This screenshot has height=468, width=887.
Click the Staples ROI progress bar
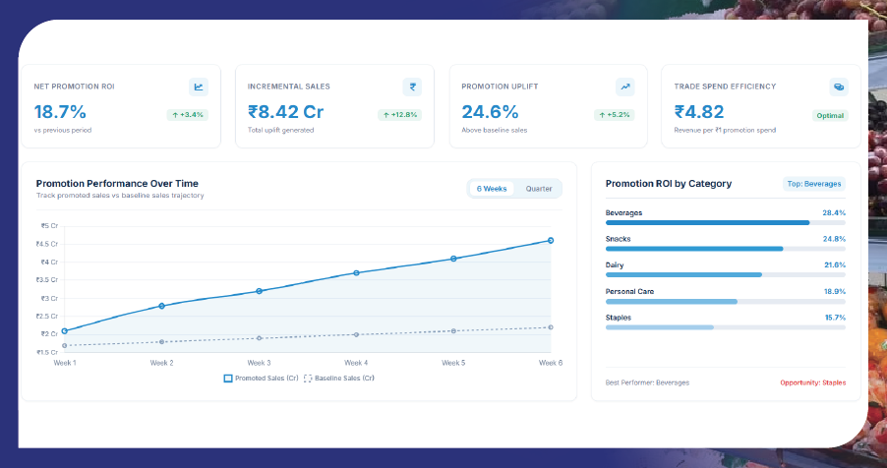pyautogui.click(x=725, y=327)
